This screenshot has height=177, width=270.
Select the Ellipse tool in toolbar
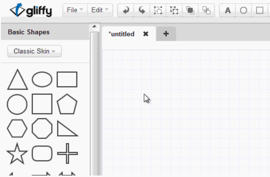[244, 10]
